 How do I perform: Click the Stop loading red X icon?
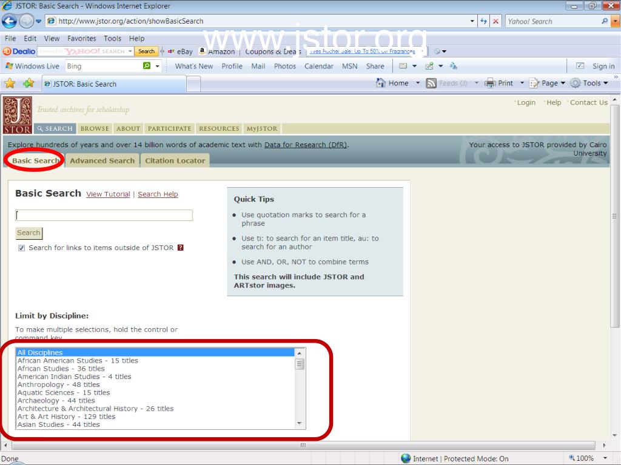pos(495,21)
